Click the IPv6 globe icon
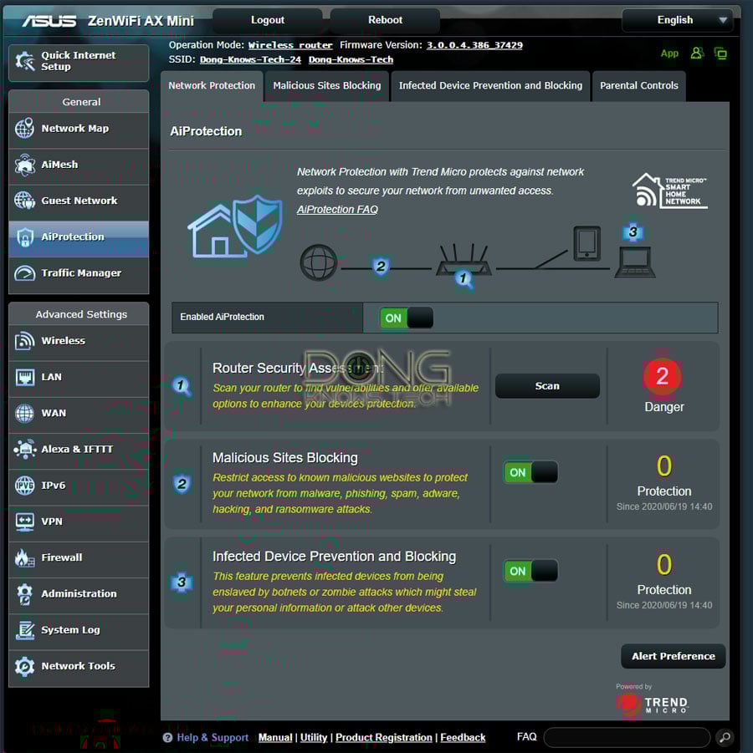Screen dimensions: 753x753 coord(24,485)
